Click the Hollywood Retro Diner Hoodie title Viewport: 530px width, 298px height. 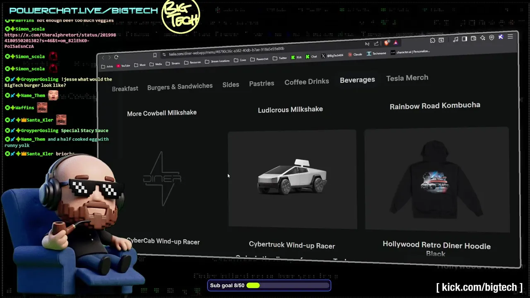tap(436, 249)
